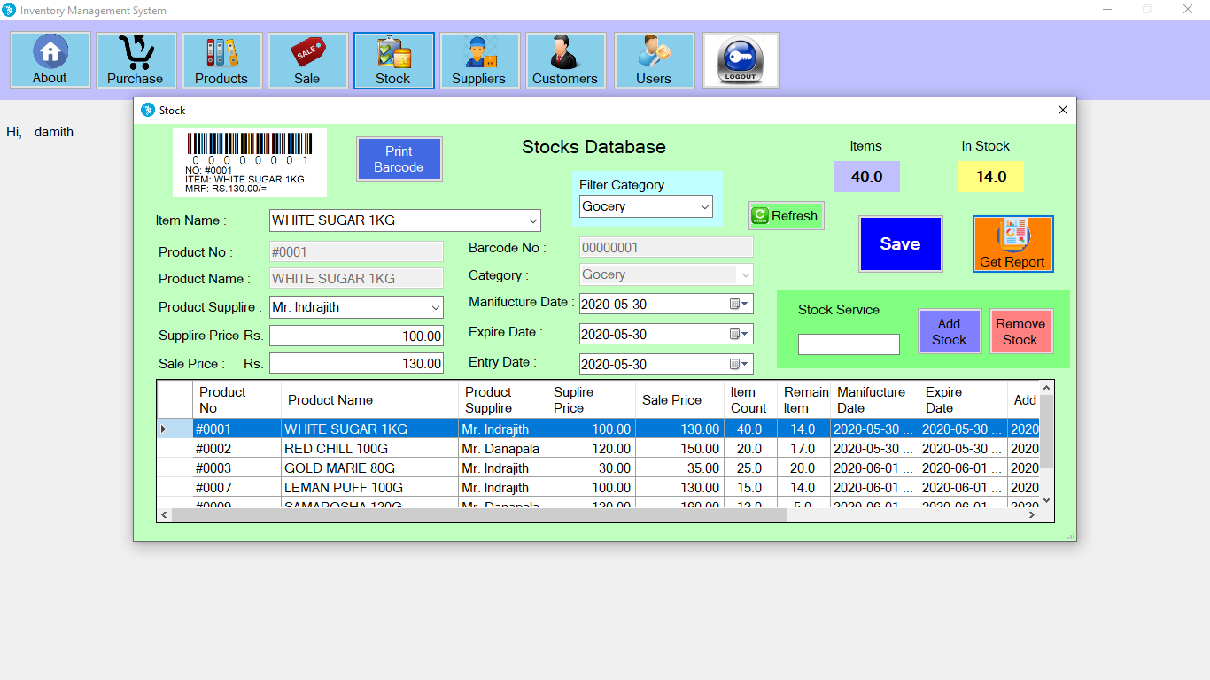
Task: Go to the Sale screen
Action: point(307,59)
